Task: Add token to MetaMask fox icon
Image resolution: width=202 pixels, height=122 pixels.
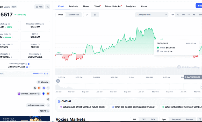Action: [48, 94]
